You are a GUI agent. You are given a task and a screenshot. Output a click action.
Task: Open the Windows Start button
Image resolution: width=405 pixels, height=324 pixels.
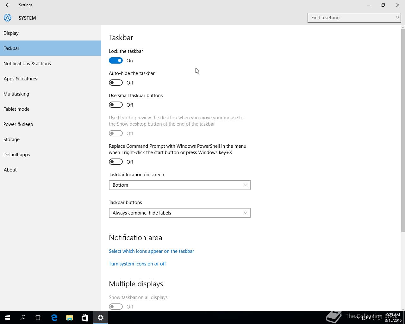[8, 318]
